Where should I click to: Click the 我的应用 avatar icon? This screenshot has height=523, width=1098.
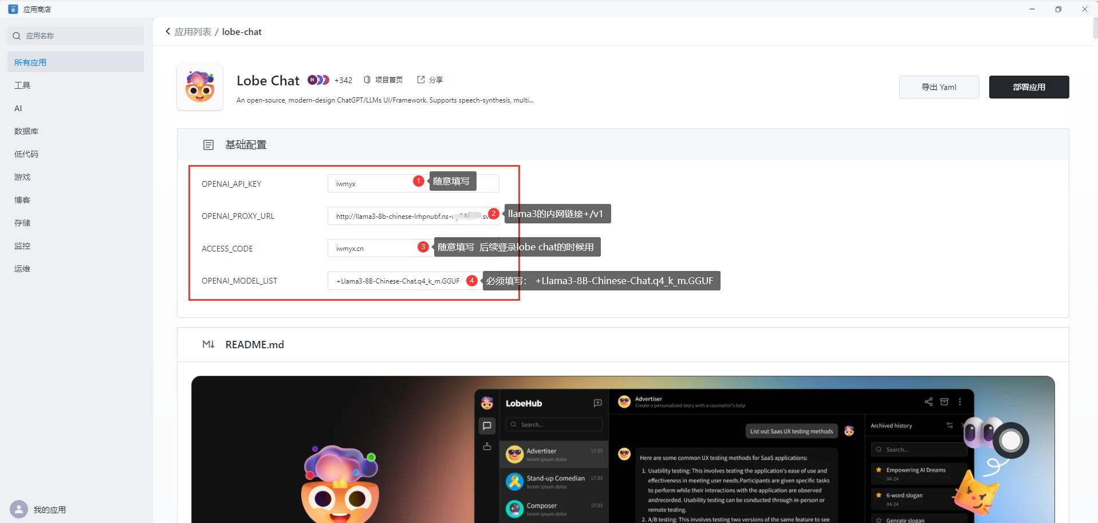pos(19,509)
